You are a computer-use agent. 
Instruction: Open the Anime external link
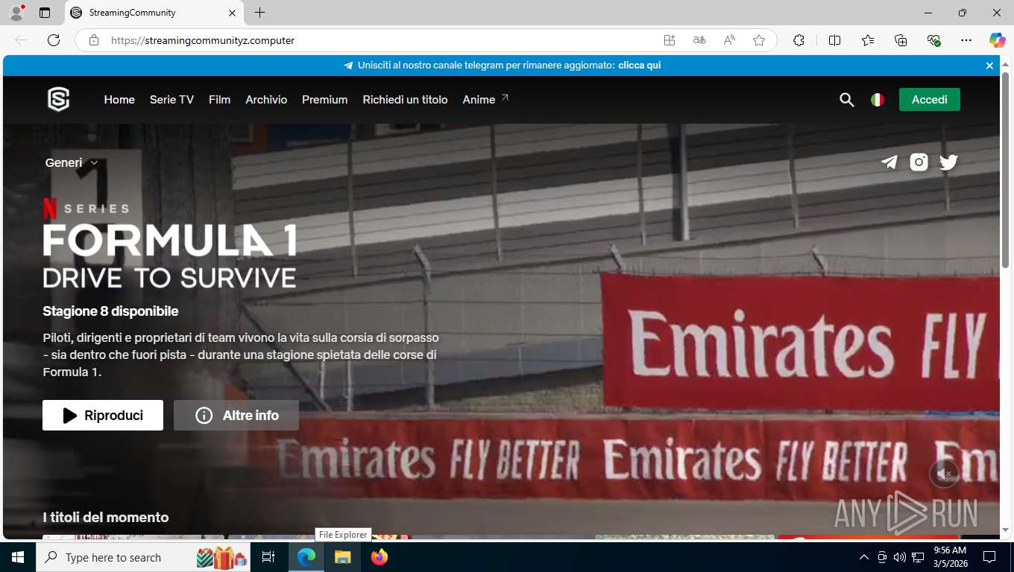[x=485, y=99]
